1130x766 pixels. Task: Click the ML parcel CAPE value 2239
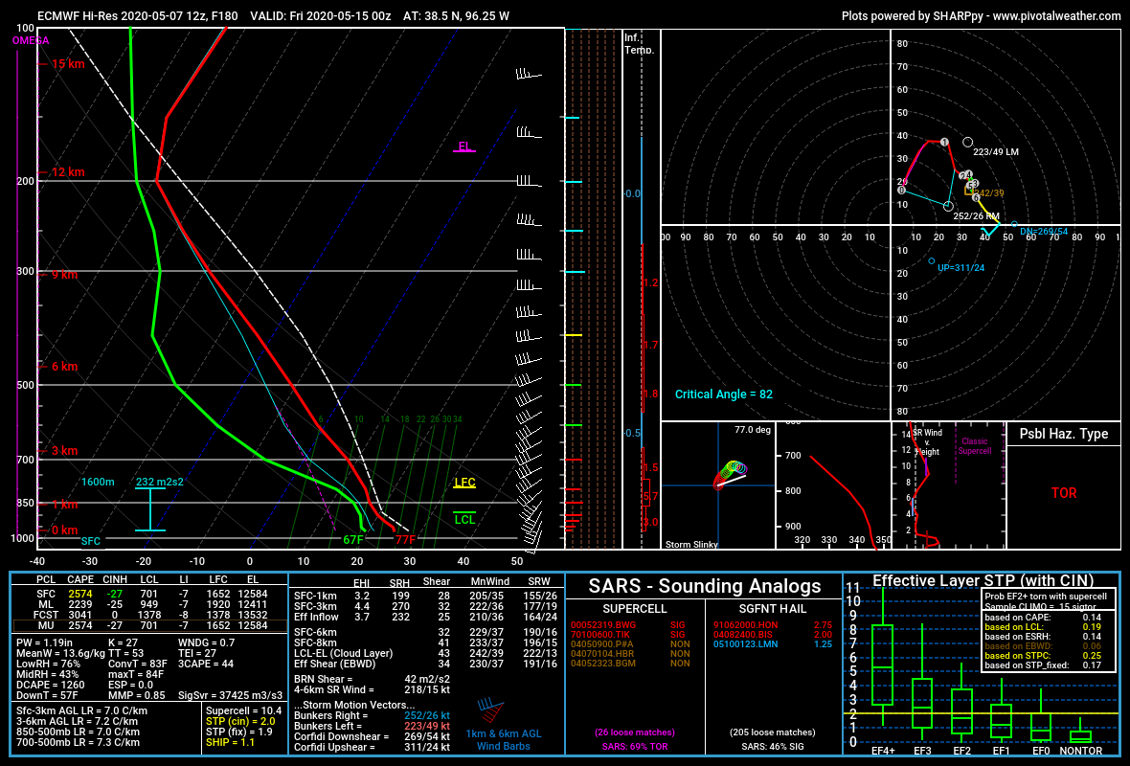(x=80, y=604)
